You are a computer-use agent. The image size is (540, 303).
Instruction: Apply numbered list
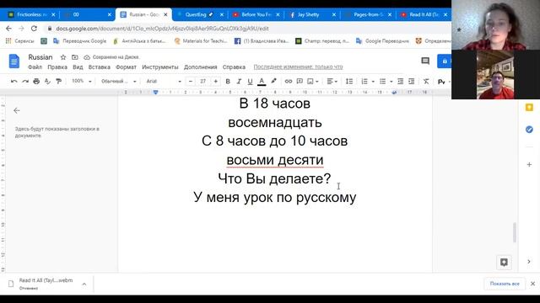[x=364, y=82]
